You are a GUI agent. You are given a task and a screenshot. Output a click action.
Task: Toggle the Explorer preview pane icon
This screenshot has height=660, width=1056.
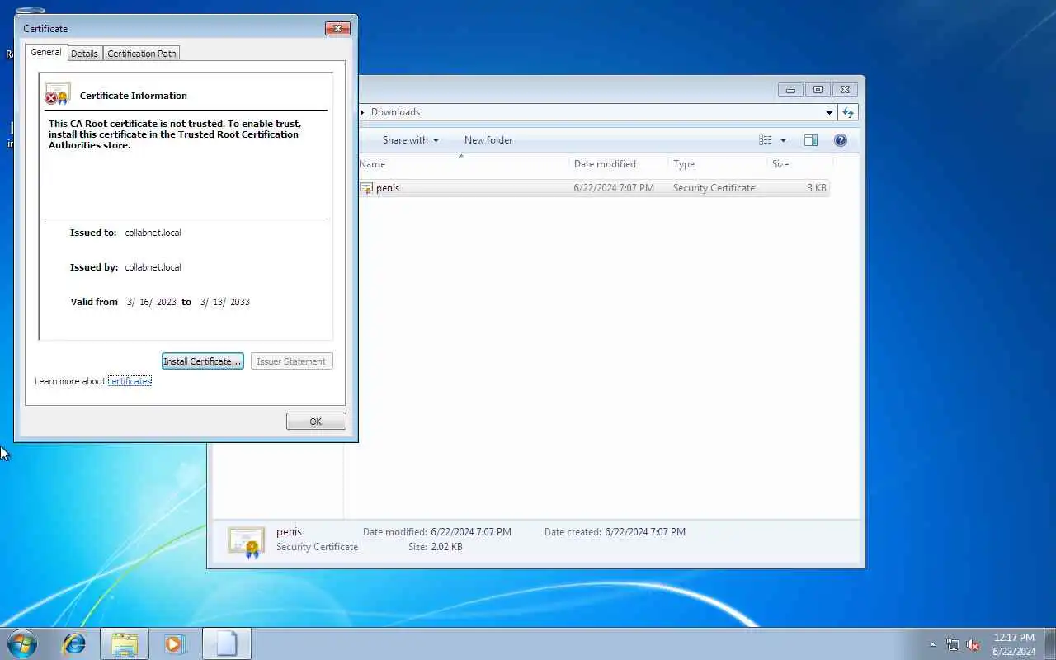pos(811,140)
